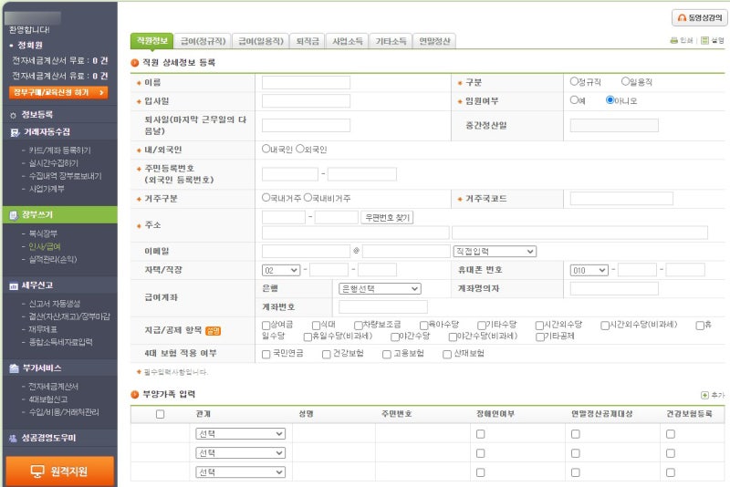The image size is (730, 487).
Task: Toggle the select-all checkbox in dependents header
Action: (x=161, y=414)
